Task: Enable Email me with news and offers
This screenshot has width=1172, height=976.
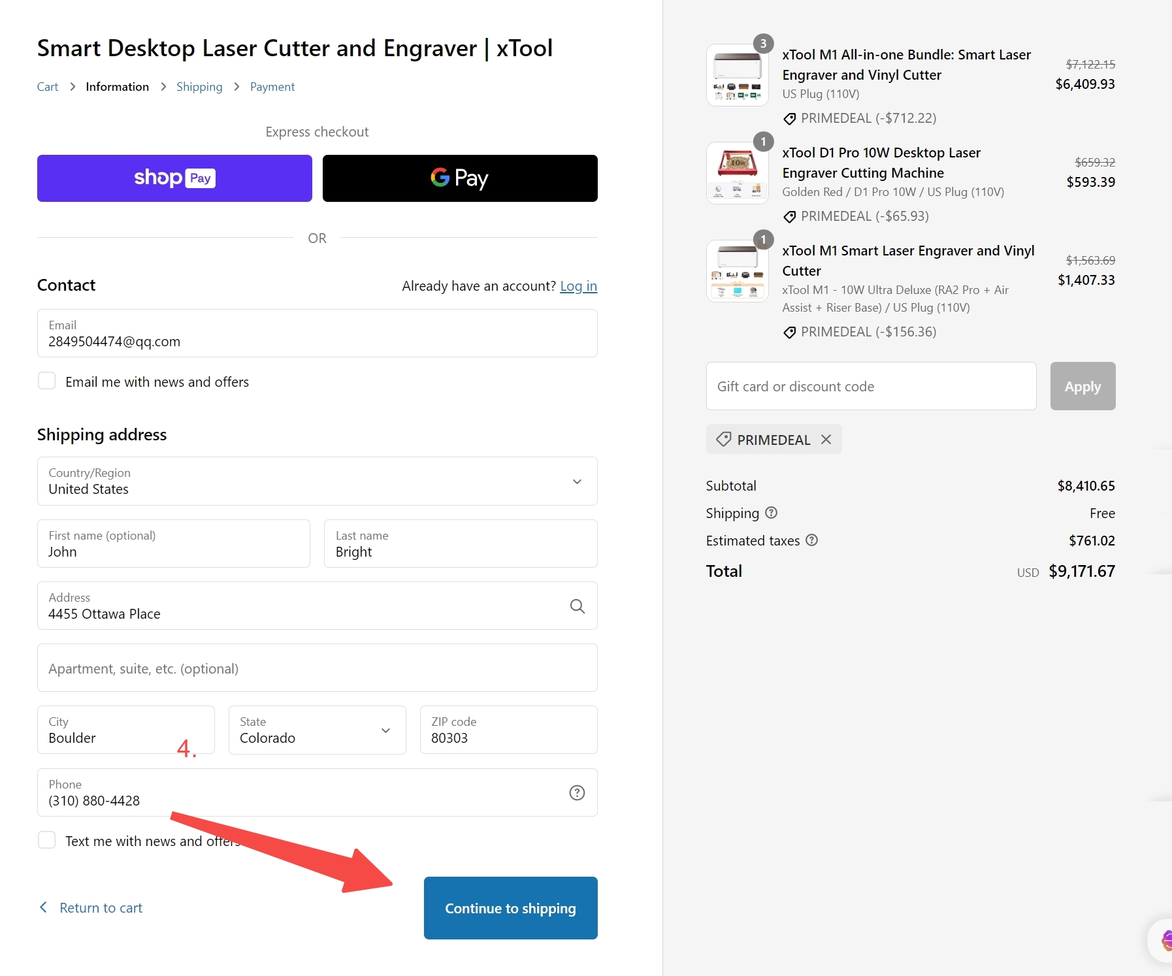Action: point(47,381)
